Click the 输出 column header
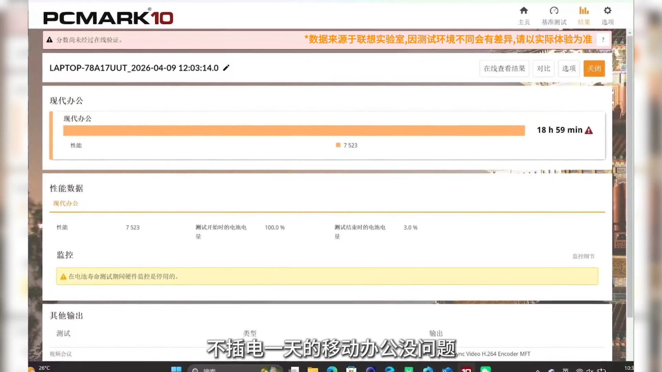Image resolution: width=662 pixels, height=372 pixels. pos(436,333)
